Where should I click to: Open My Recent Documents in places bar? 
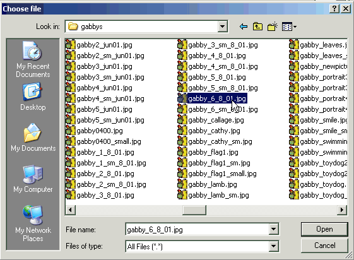click(x=33, y=59)
